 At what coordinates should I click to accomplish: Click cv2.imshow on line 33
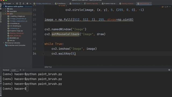coord(60,49)
